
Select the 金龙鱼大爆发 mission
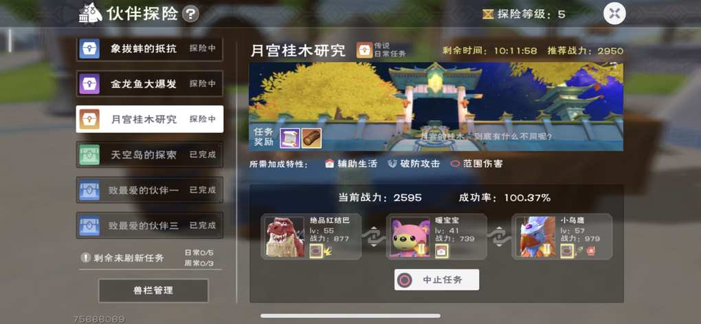(149, 84)
